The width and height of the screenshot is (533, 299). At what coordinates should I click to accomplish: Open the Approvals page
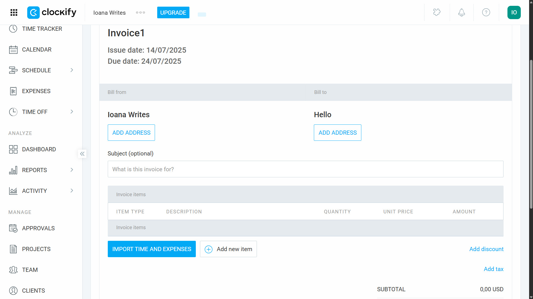click(x=38, y=228)
